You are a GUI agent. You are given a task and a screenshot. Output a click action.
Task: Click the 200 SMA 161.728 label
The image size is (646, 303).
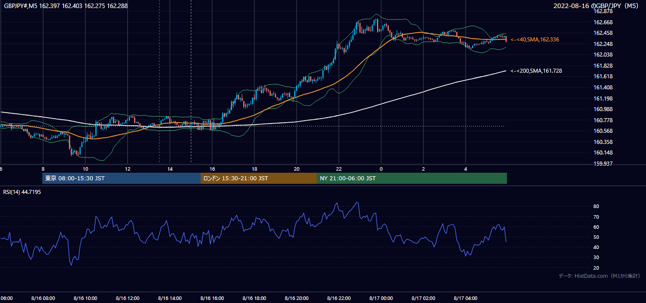(x=536, y=71)
